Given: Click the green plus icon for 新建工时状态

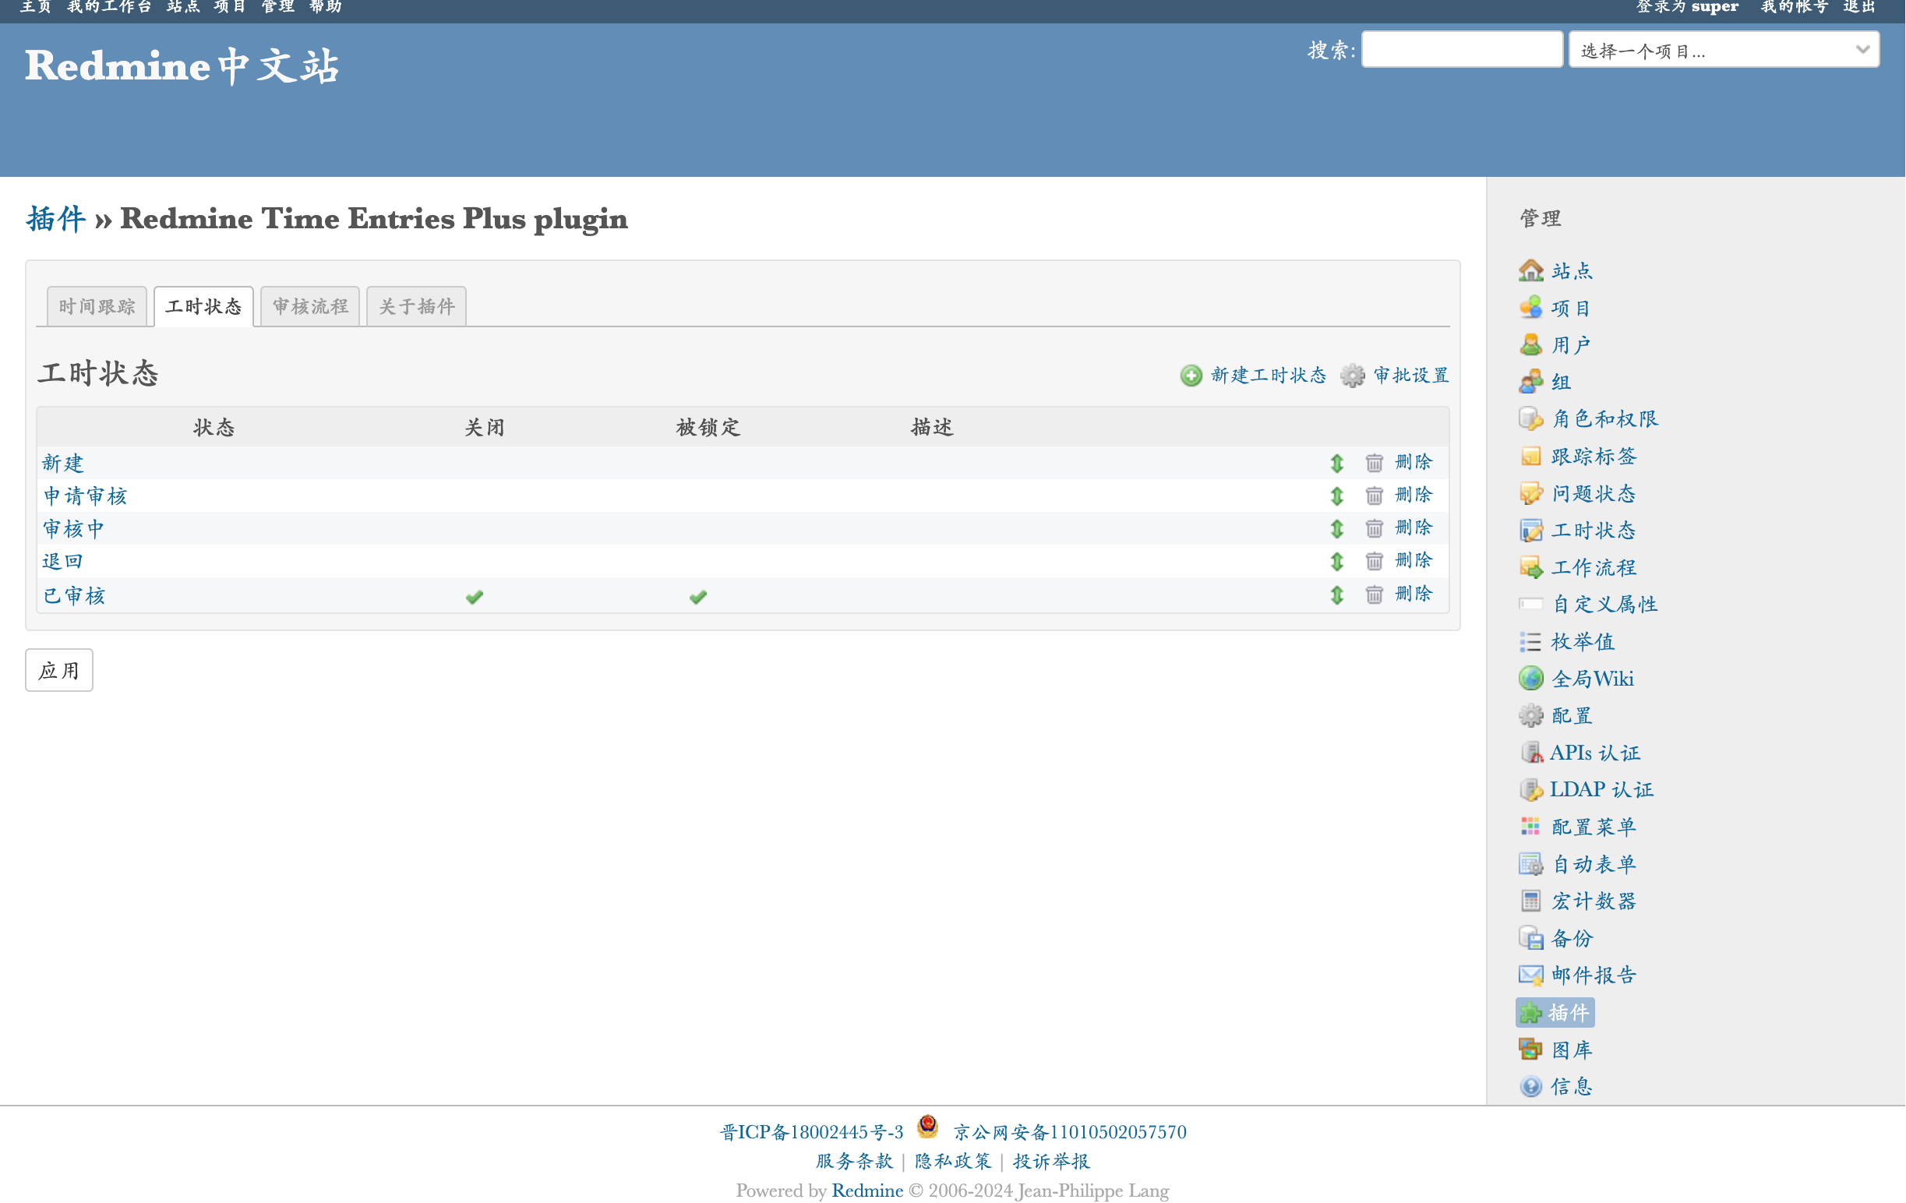Looking at the screenshot, I should tap(1191, 375).
